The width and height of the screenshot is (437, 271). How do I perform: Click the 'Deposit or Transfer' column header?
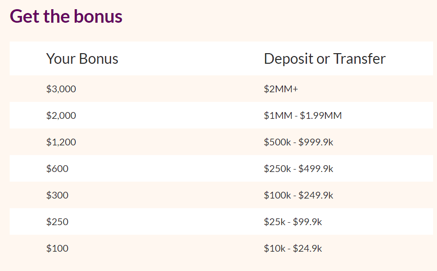pyautogui.click(x=324, y=59)
